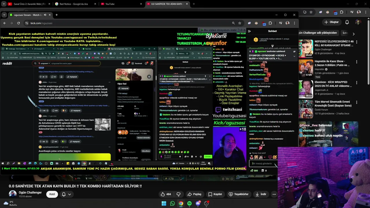
Task: Open new tab in YouTube window
Action: 194,4
